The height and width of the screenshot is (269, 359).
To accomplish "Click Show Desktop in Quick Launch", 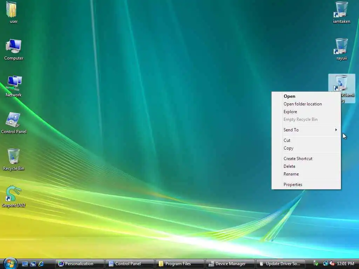I will click(25, 264).
